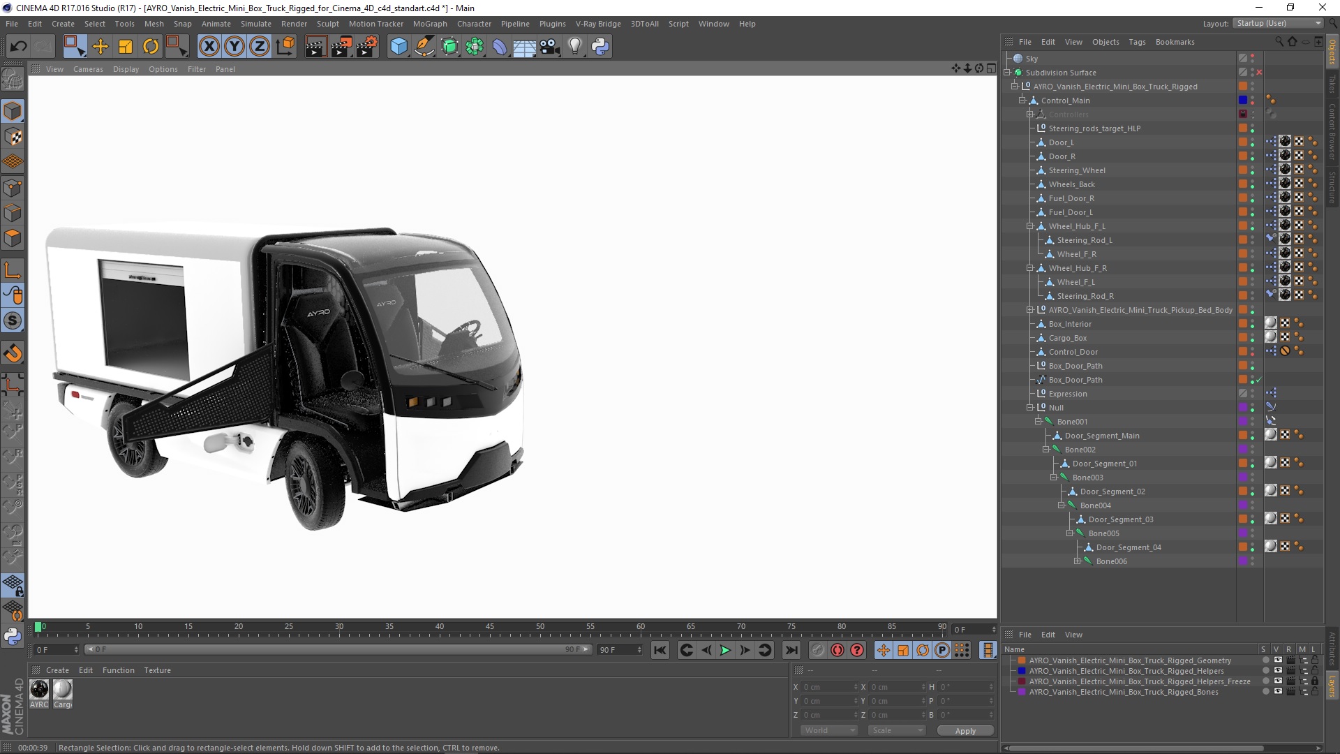Expand AYRO_Vanish_Electric_Mini_Truck_Pickup_Bed_Body node
This screenshot has width=1340, height=754.
[1030, 310]
